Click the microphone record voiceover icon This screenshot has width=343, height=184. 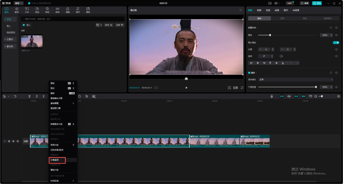point(272,96)
